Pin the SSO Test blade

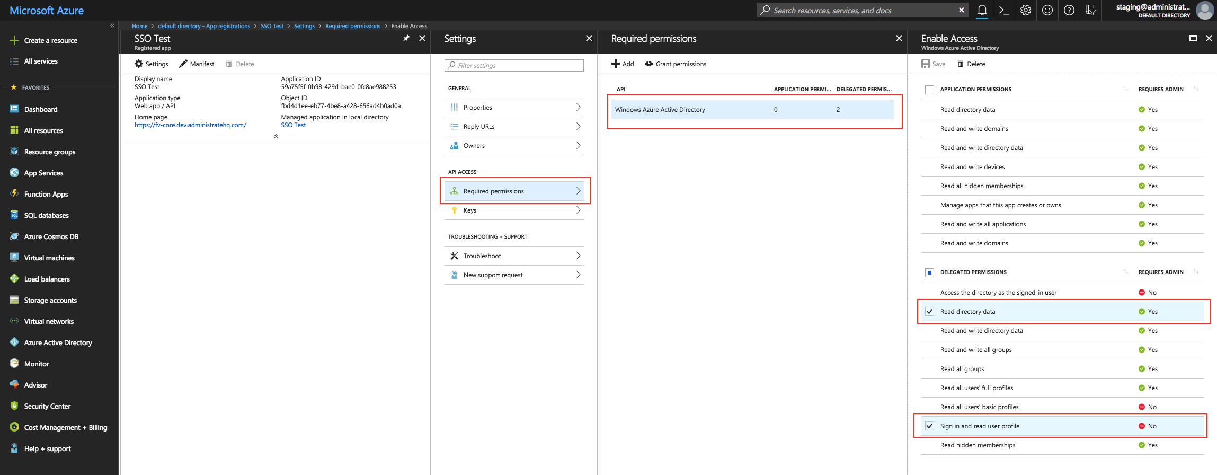pos(406,38)
